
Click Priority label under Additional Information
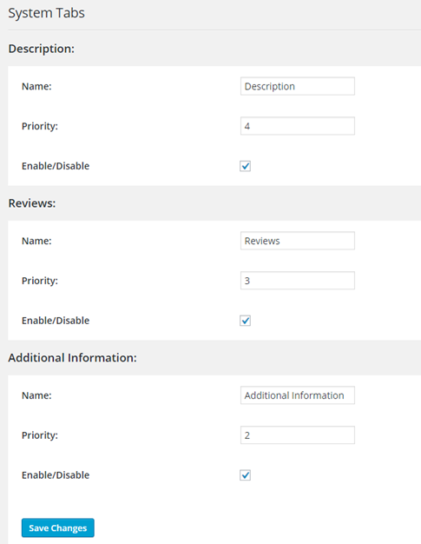click(x=40, y=435)
